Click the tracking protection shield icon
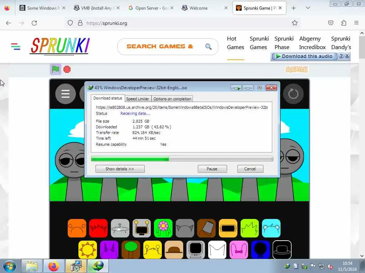The height and width of the screenshot is (273, 365). point(70,23)
